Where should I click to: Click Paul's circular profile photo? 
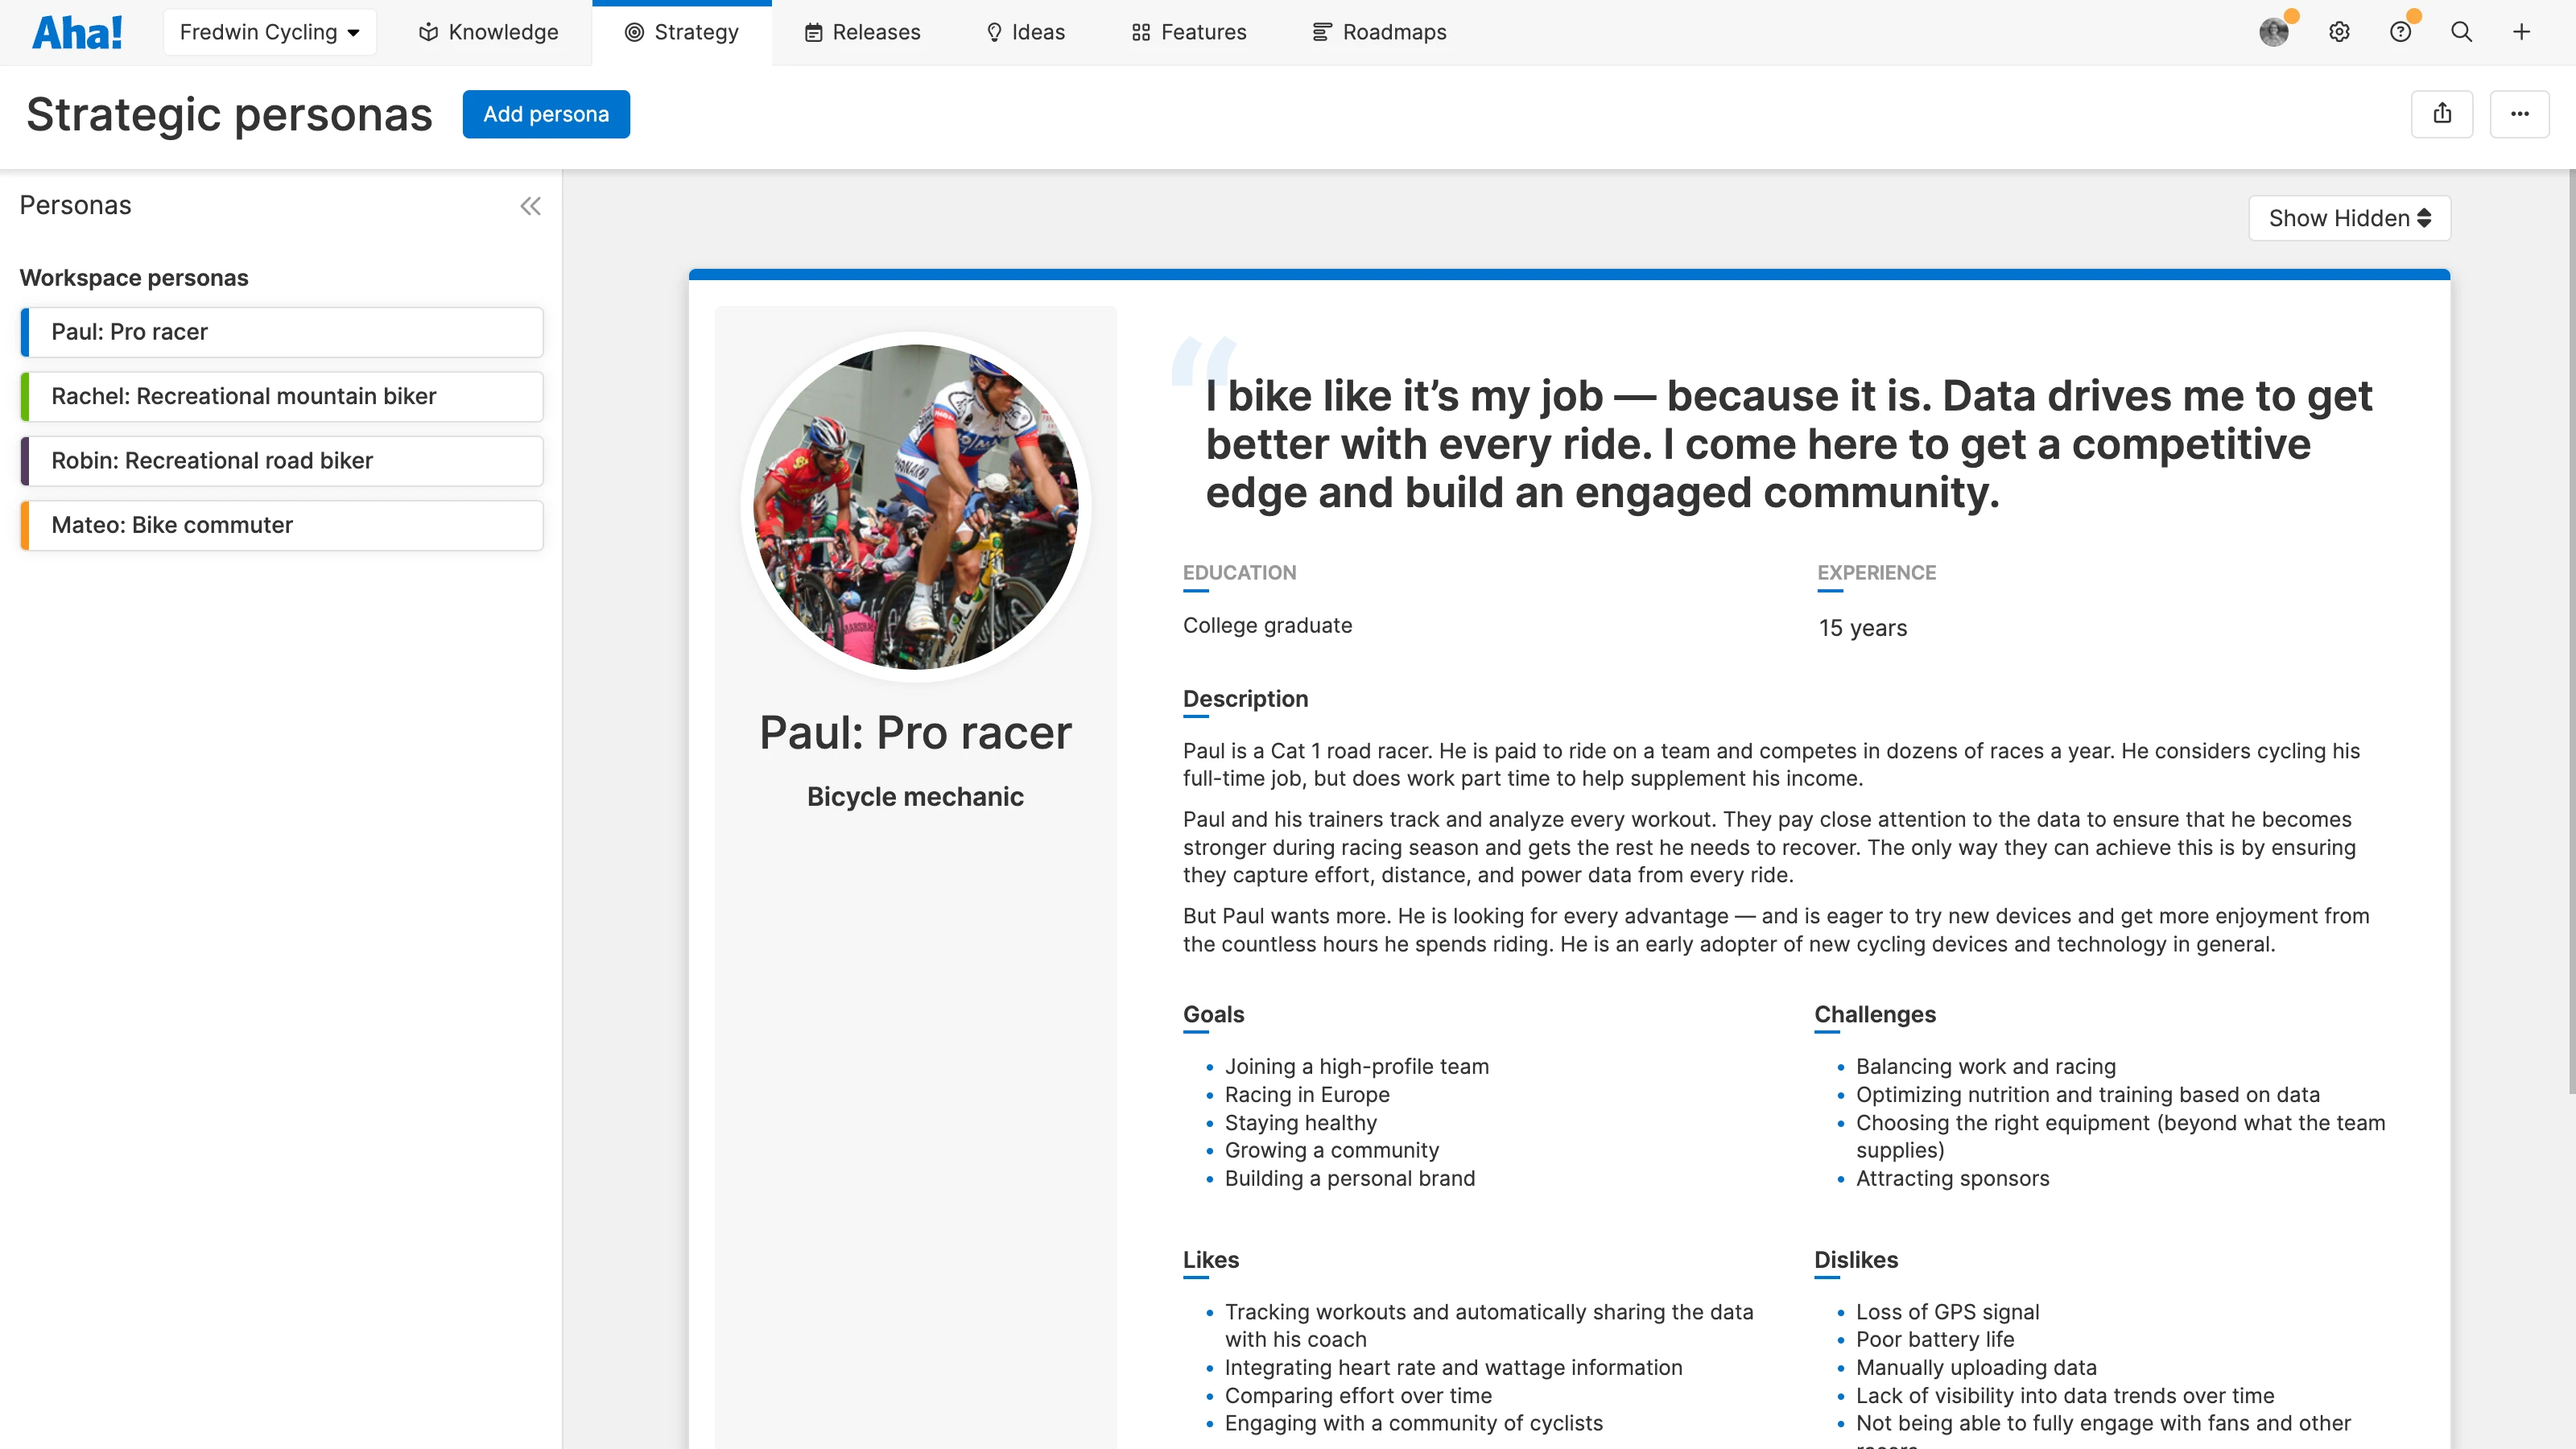coord(915,507)
